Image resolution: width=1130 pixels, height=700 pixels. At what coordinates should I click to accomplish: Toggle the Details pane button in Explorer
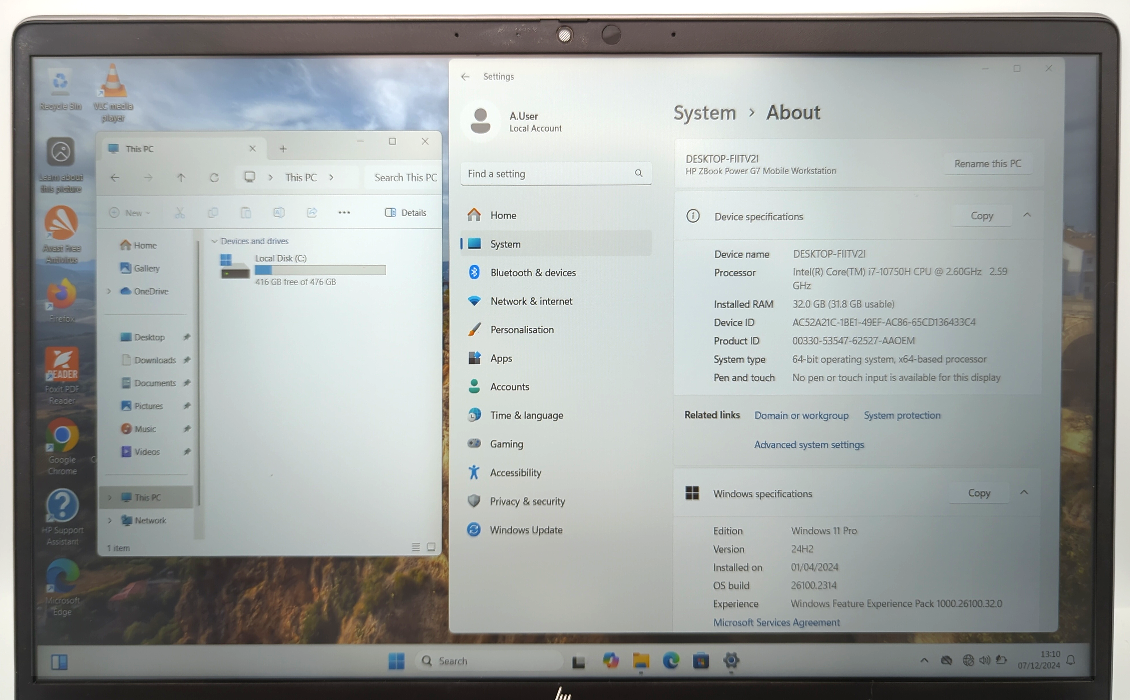pos(405,213)
